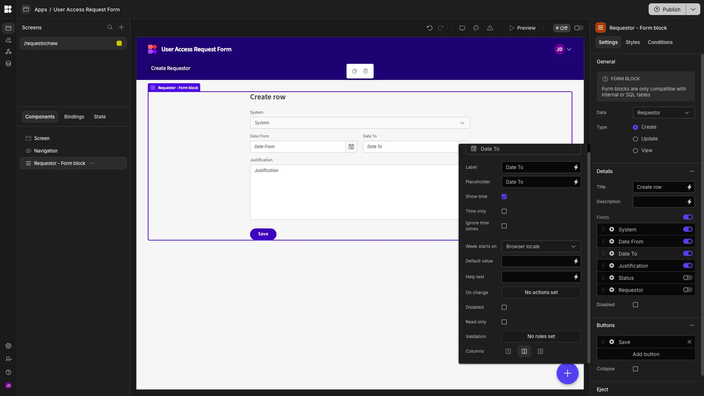
Task: Open the theme palette icon
Action: pos(476,28)
